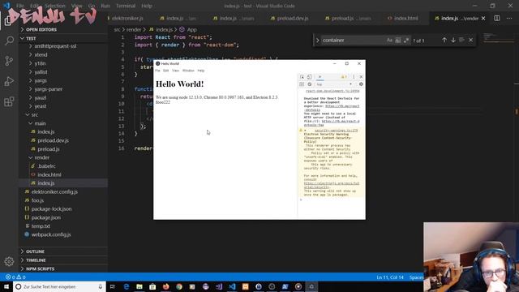
Task: Close the find widget
Action: click(x=470, y=40)
